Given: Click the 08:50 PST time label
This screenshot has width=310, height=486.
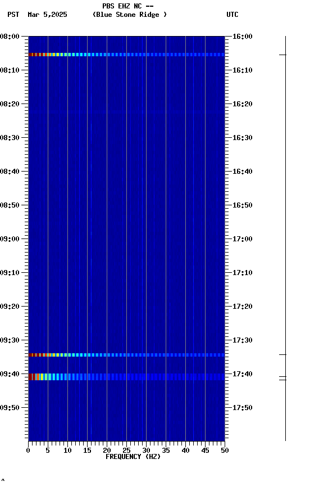Looking at the screenshot, I should 10,205.
